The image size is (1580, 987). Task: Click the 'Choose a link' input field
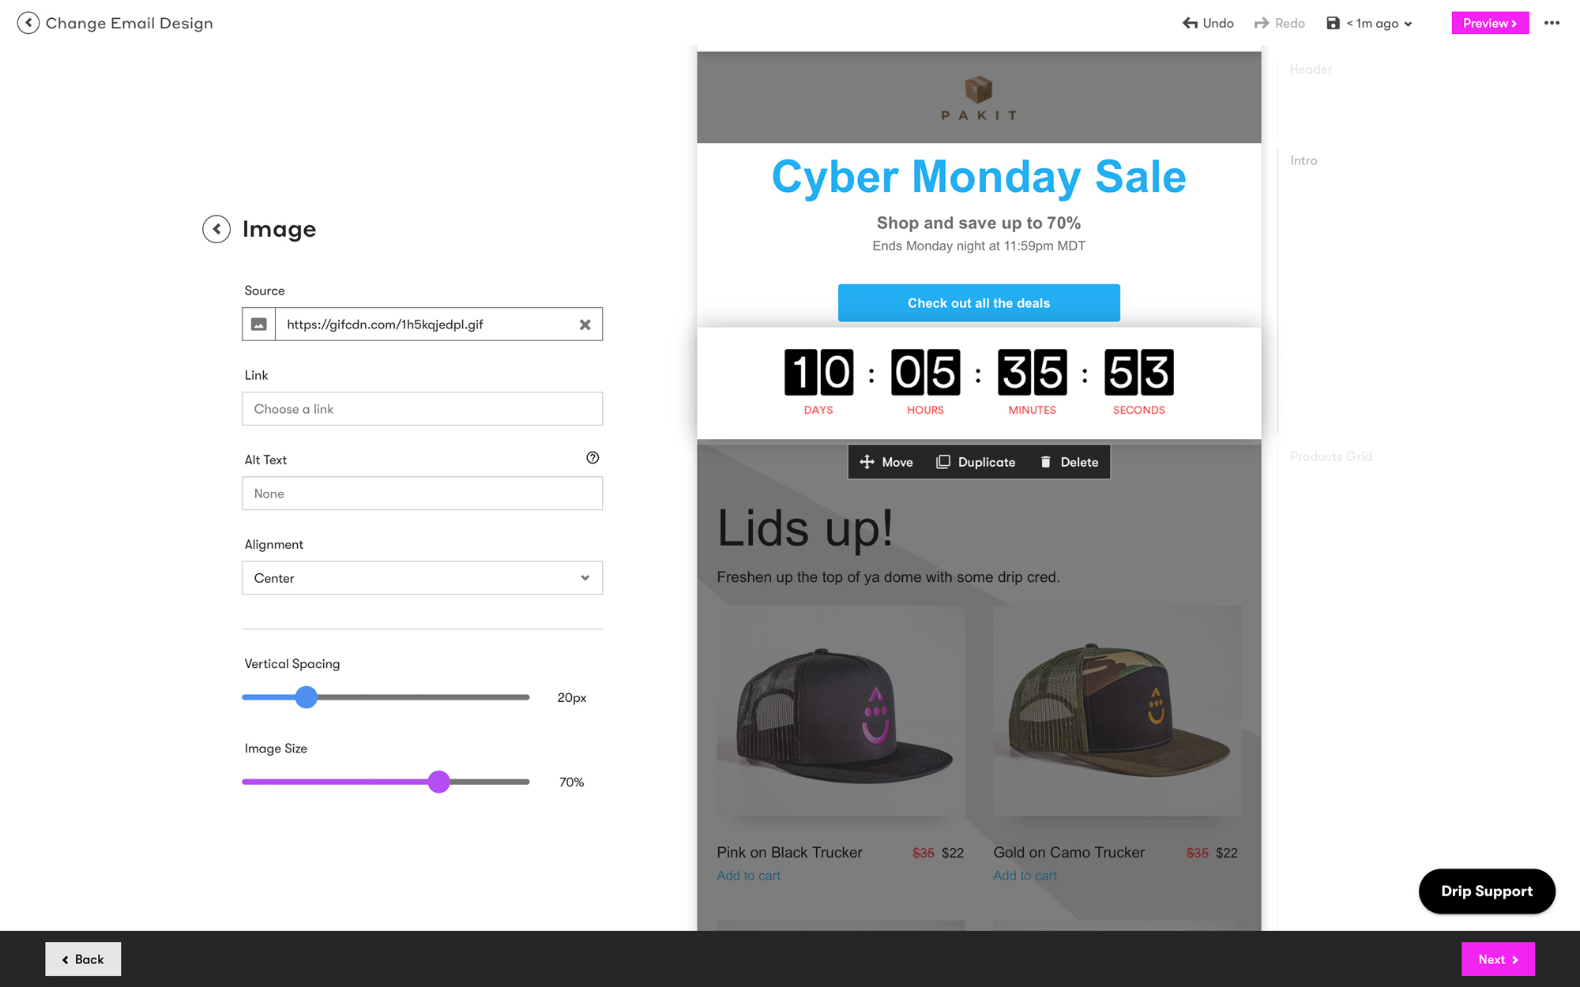(x=422, y=409)
